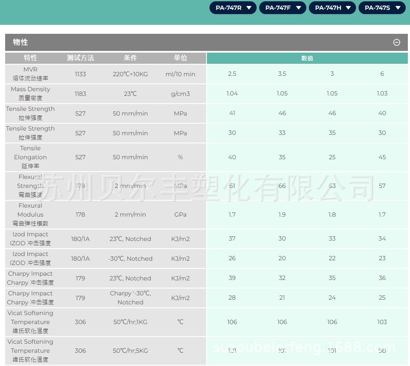Click the Flexural Modulus 1.9 GPa value
The image size is (410, 366).
pos(282,214)
